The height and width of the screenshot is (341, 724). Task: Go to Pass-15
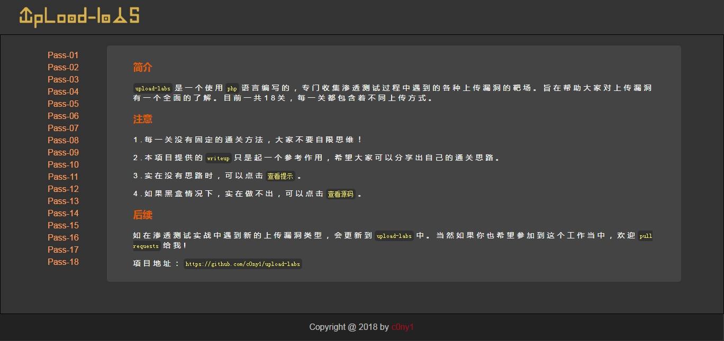tap(63, 225)
